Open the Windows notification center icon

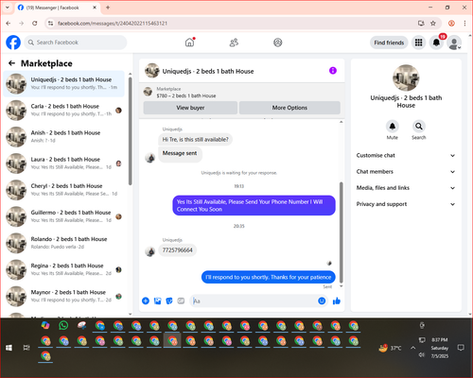[x=461, y=348]
